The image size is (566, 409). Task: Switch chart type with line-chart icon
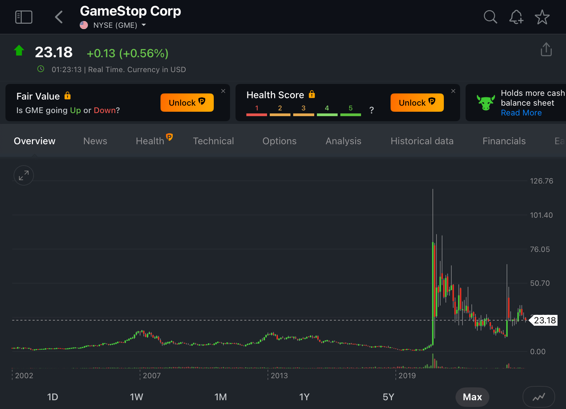539,397
